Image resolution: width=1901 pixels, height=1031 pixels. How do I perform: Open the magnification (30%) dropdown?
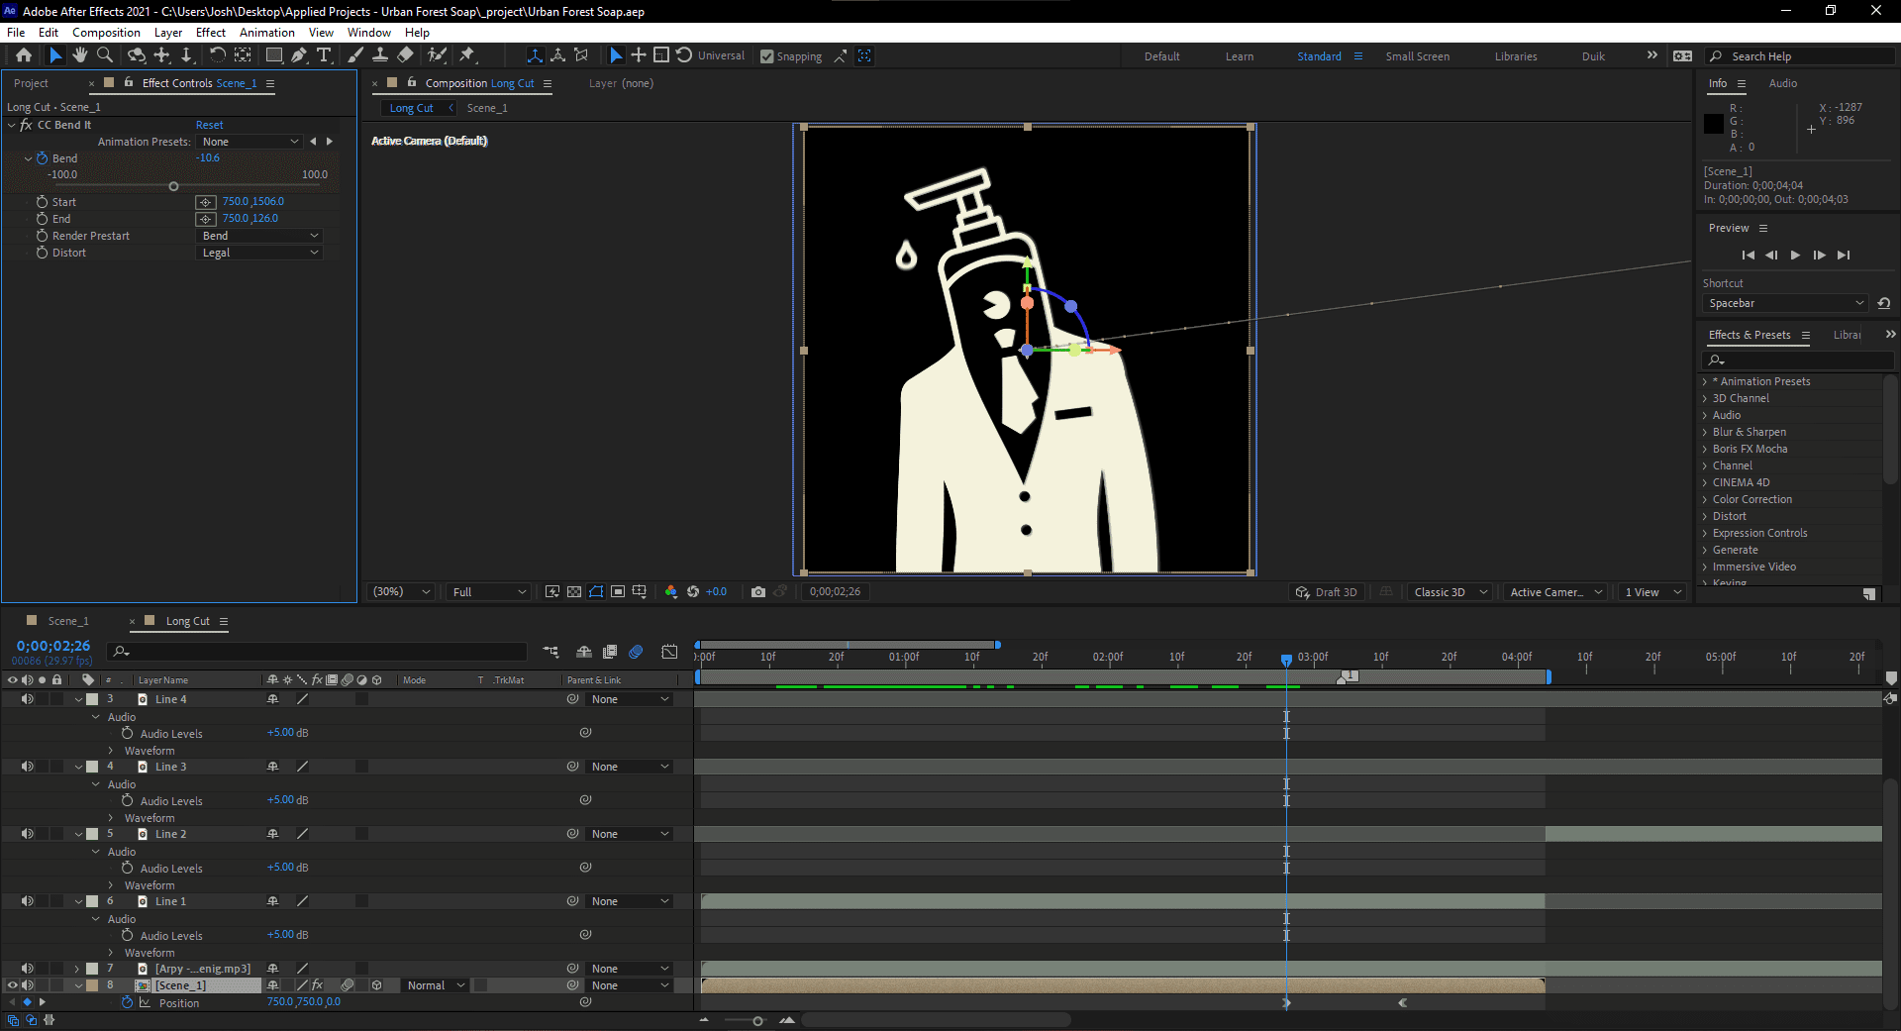coord(401,591)
